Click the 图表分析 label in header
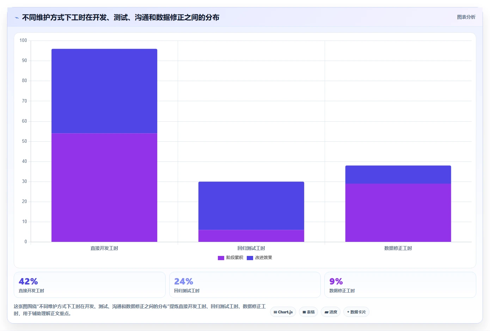490x331 pixels. pos(466,17)
